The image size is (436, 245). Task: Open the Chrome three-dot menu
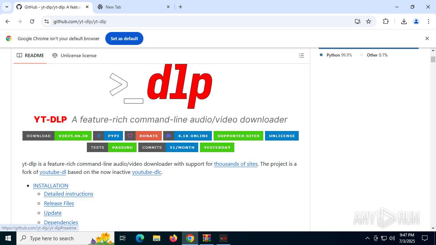tap(429, 21)
